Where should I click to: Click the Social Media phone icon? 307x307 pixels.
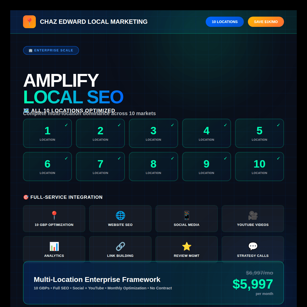tap(187, 215)
